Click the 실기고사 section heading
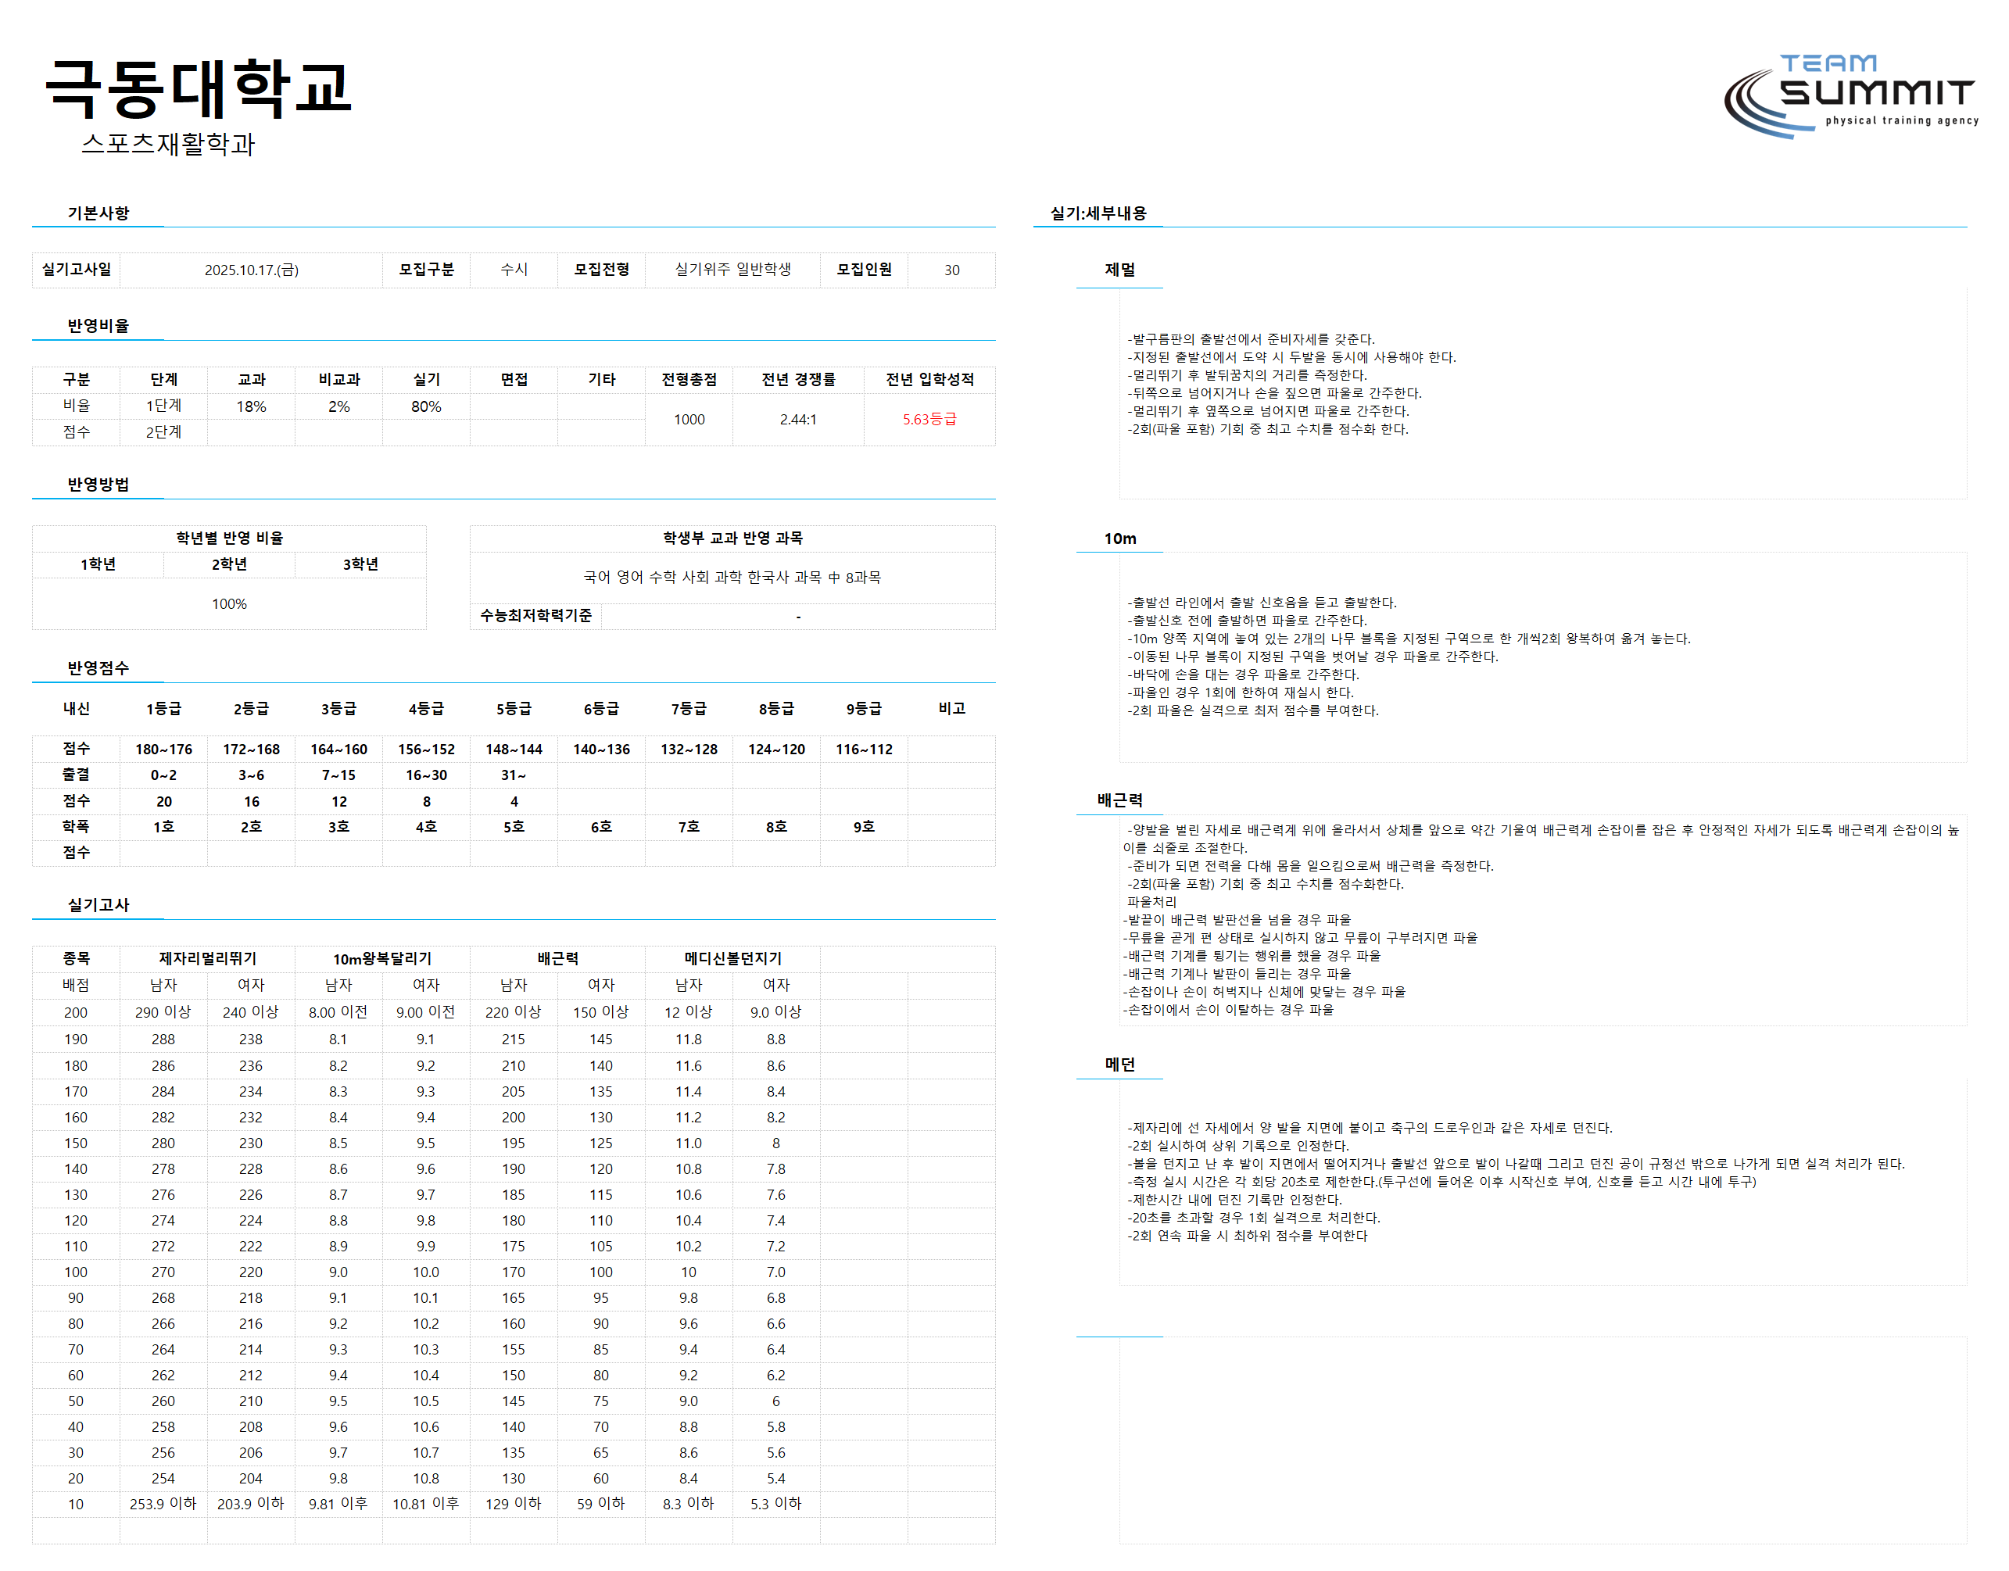 (x=98, y=905)
